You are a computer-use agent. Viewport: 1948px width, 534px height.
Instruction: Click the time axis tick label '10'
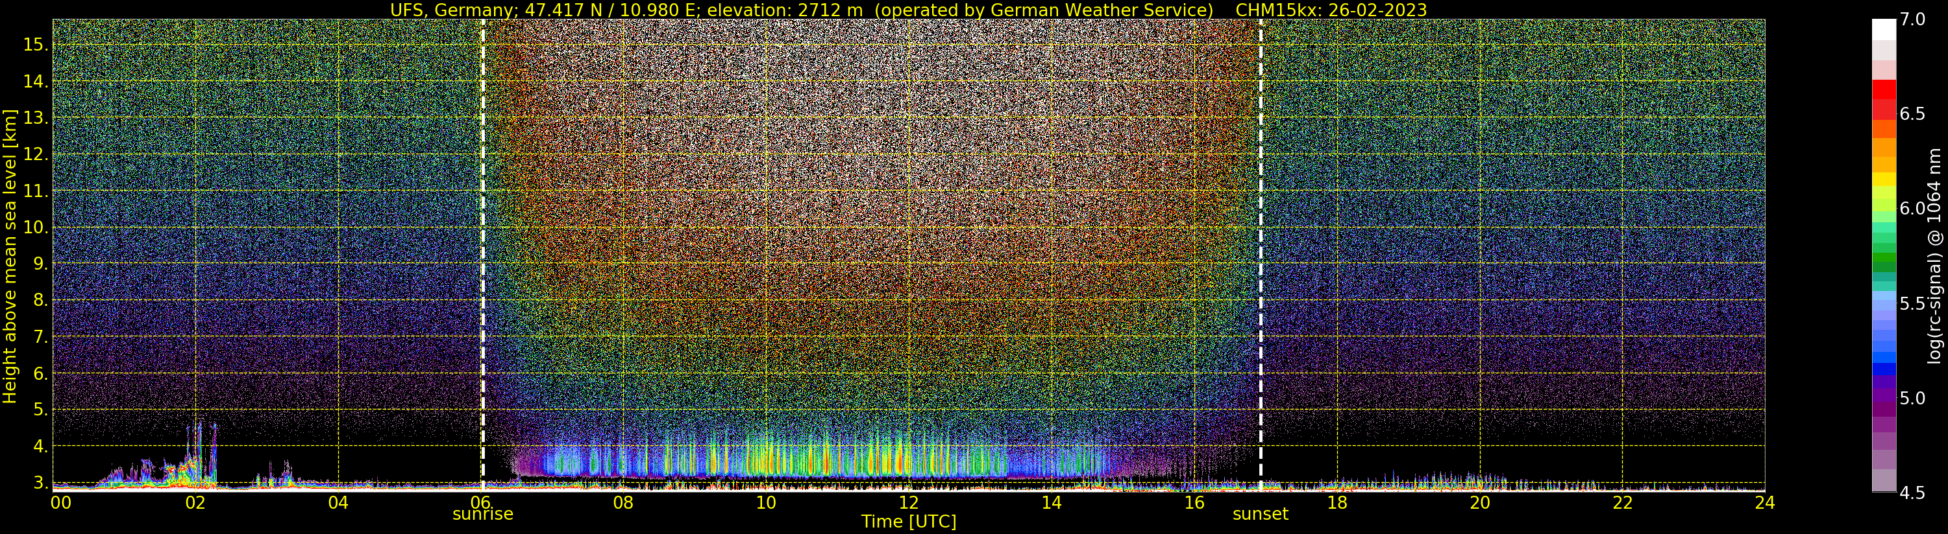(x=766, y=502)
